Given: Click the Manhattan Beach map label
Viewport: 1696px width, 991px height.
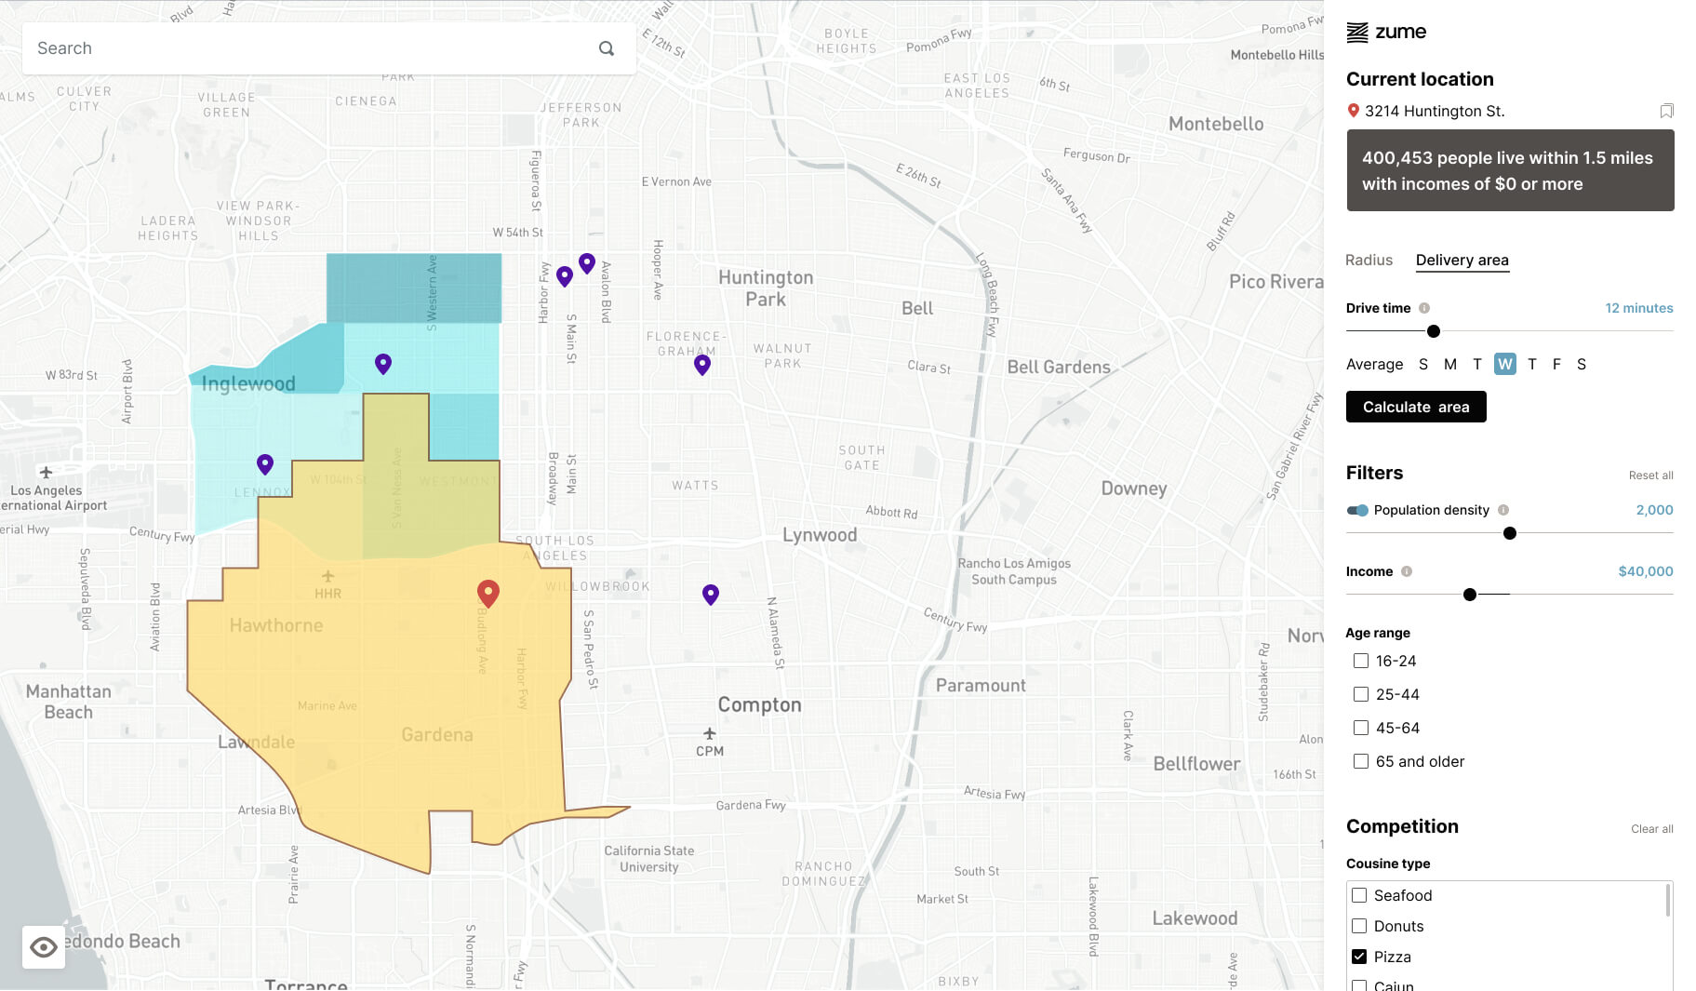Looking at the screenshot, I should (69, 702).
